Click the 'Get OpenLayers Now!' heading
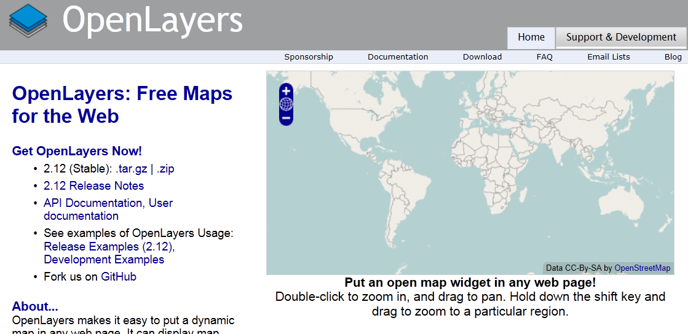The image size is (688, 334). (77, 151)
